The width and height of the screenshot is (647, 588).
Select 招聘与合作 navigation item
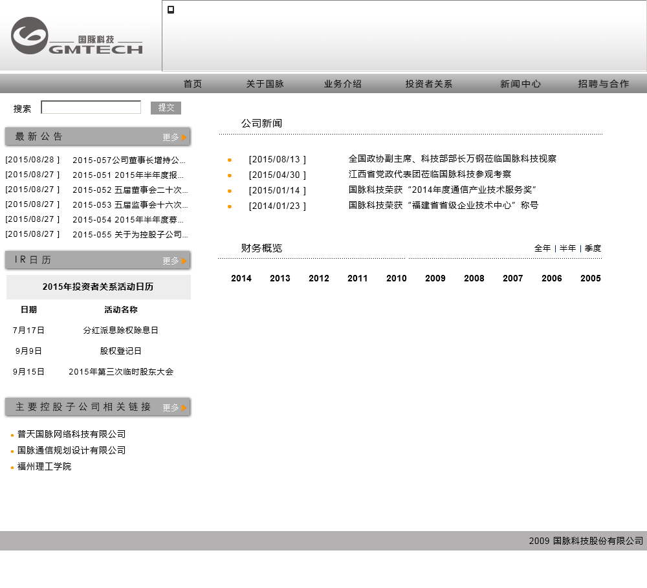click(603, 83)
